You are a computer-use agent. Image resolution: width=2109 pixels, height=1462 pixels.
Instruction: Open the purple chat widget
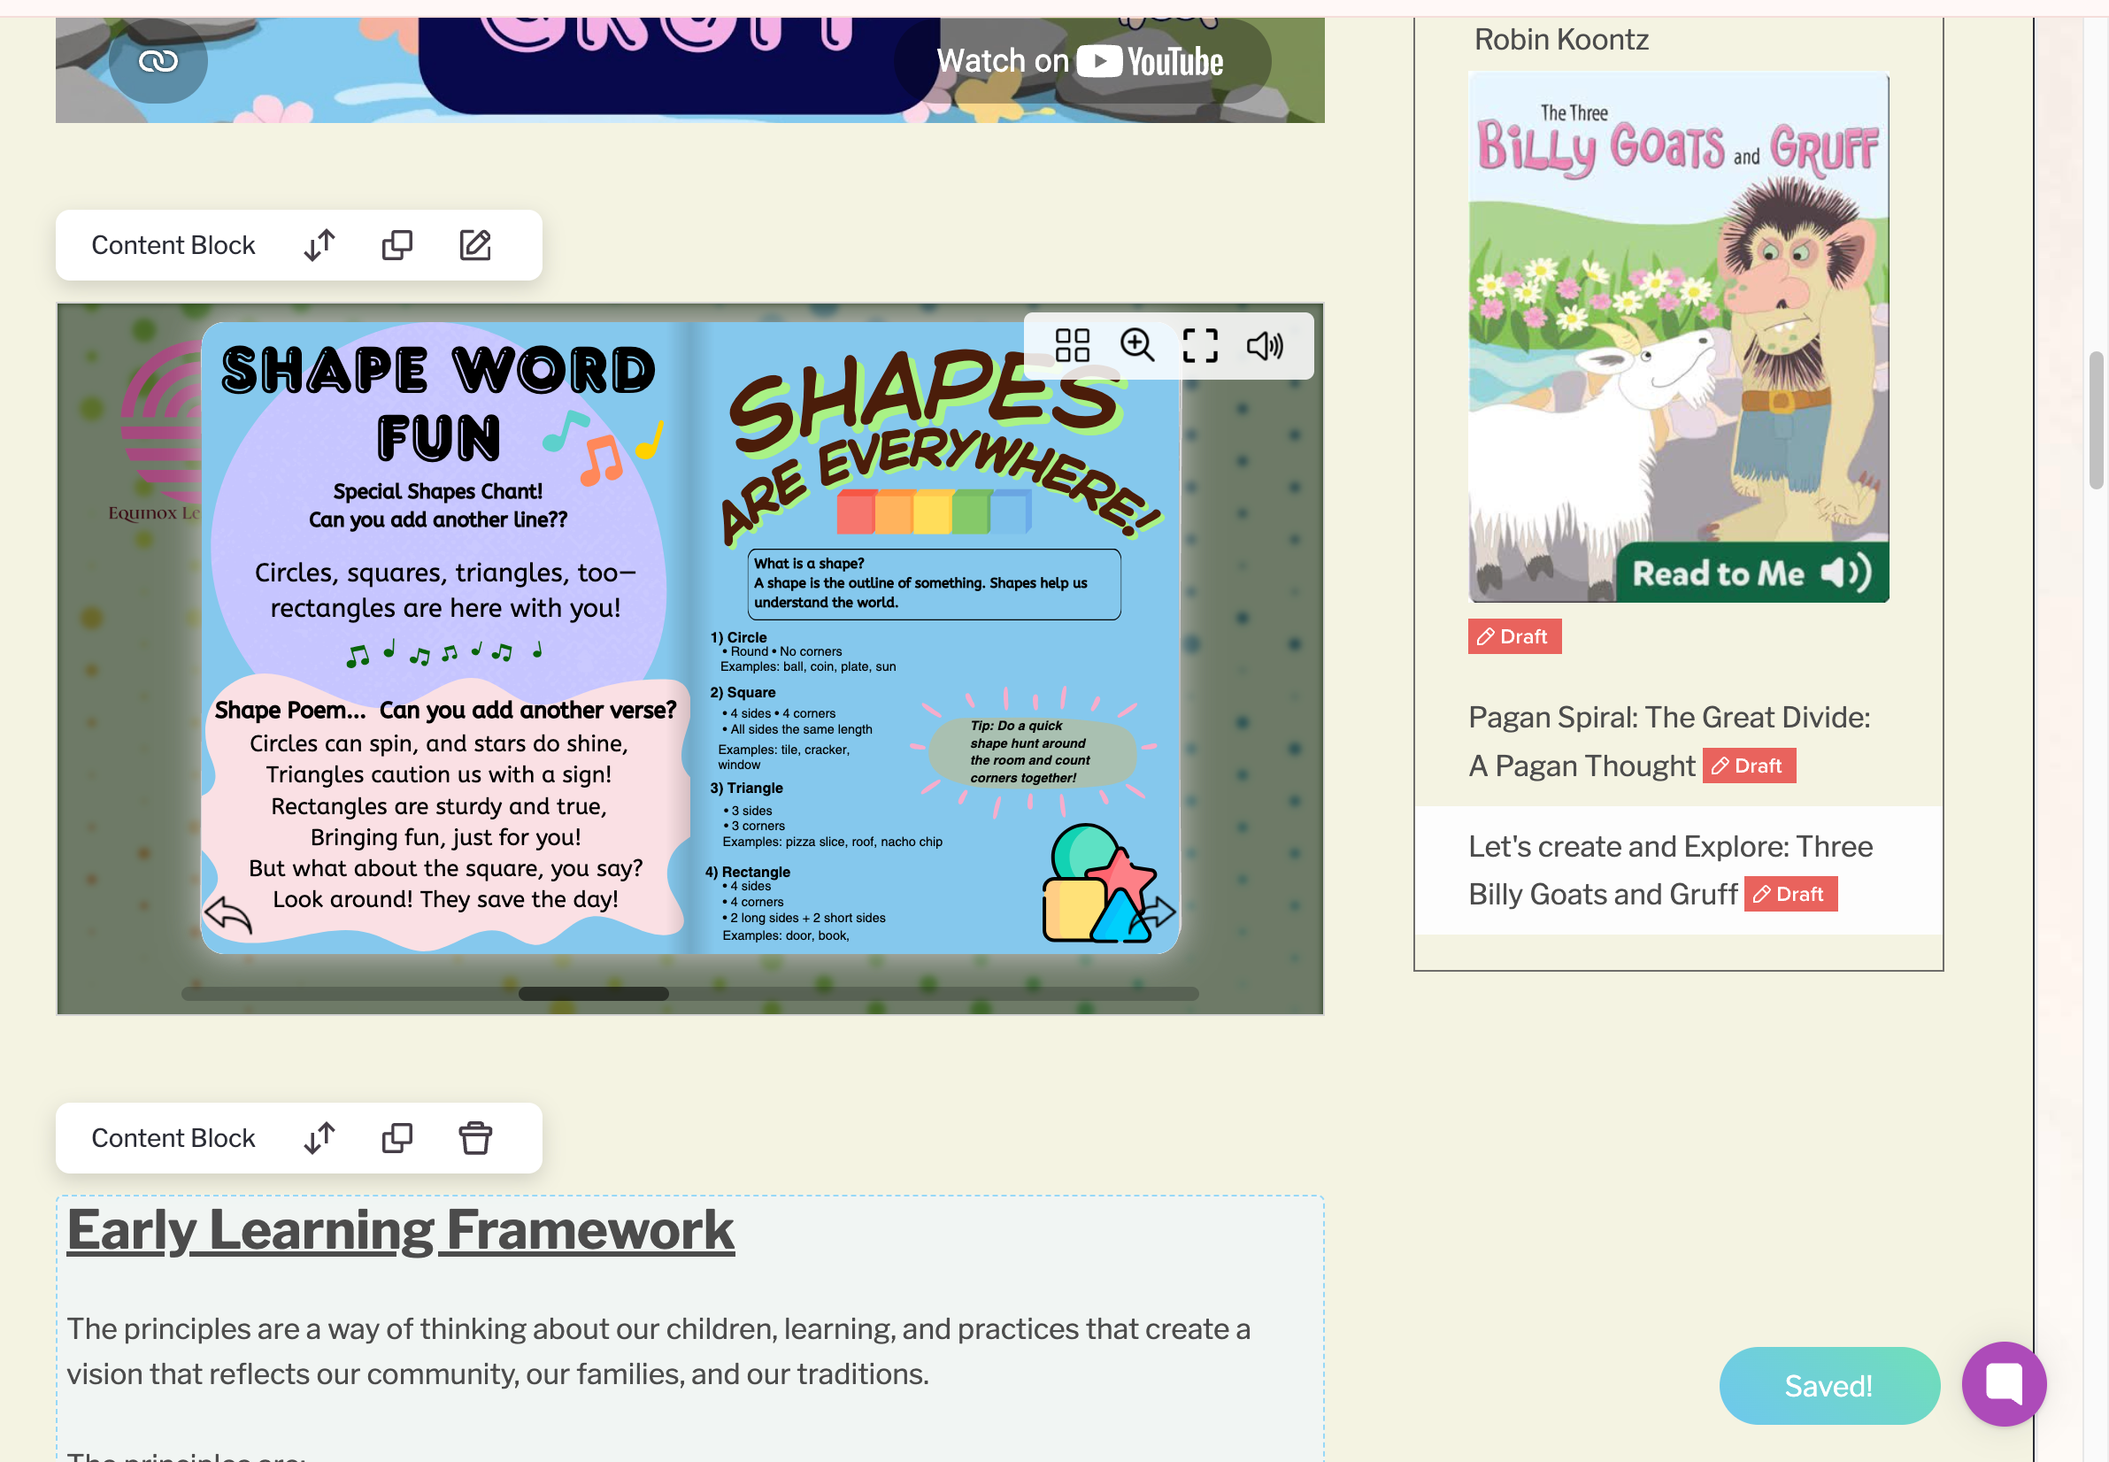[x=2004, y=1383]
